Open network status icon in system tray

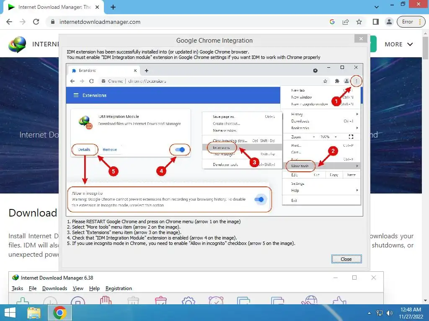[380, 313]
